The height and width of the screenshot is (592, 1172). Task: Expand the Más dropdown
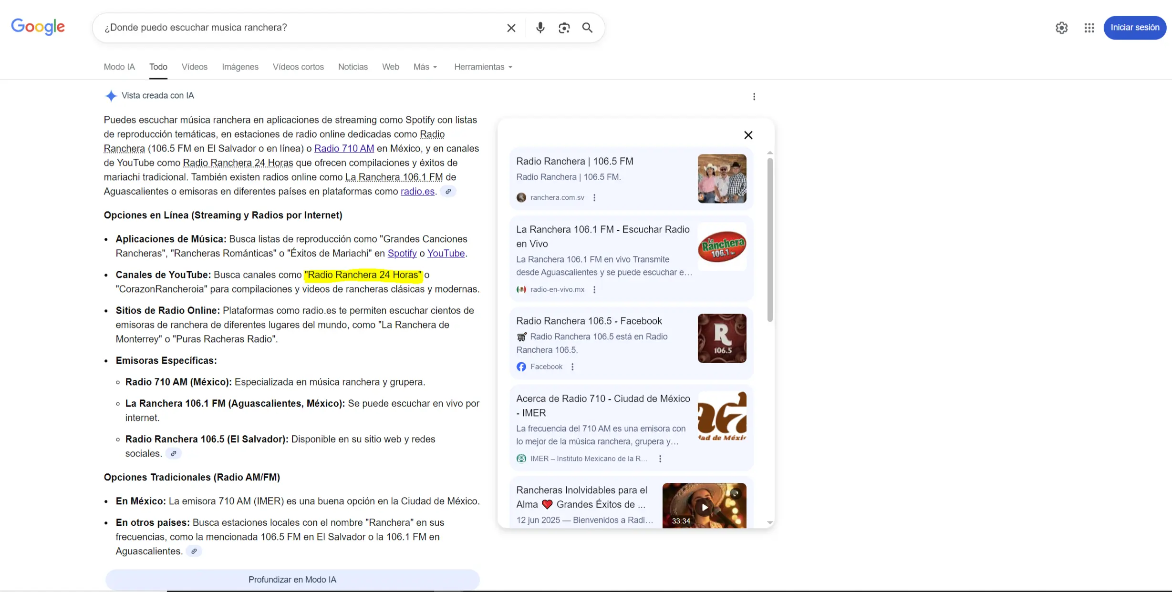[425, 67]
